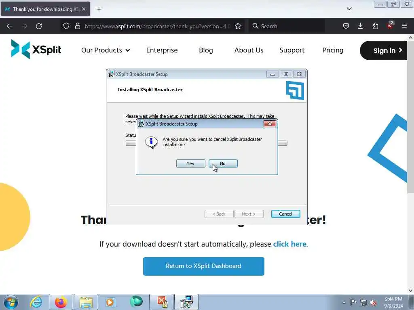Image resolution: width=414 pixels, height=310 pixels.
Task: Open the Windows Start menu
Action: click(x=11, y=302)
